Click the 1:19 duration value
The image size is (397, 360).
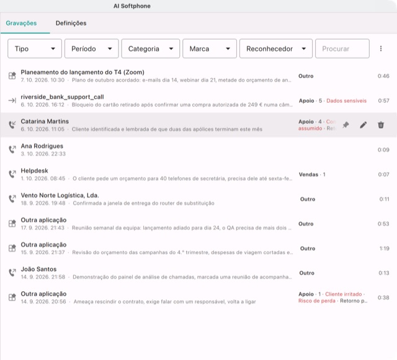pos(385,248)
